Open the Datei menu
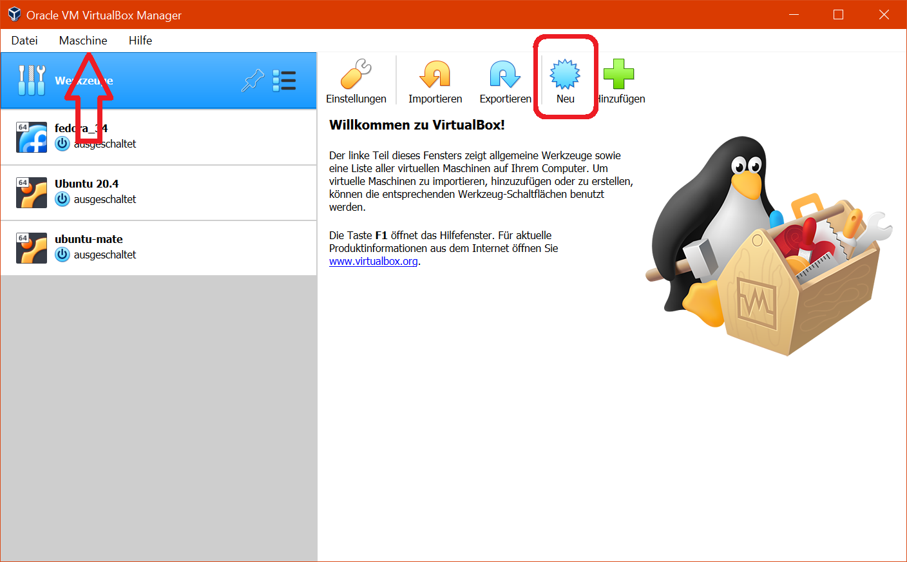Screen dimensions: 907x562 [24, 41]
